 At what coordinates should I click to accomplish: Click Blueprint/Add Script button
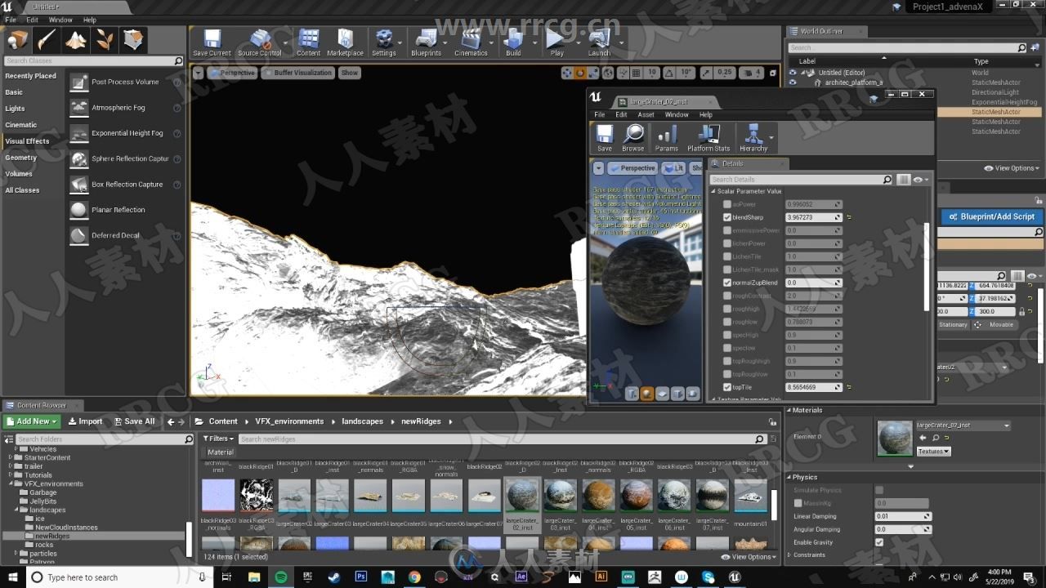click(991, 216)
